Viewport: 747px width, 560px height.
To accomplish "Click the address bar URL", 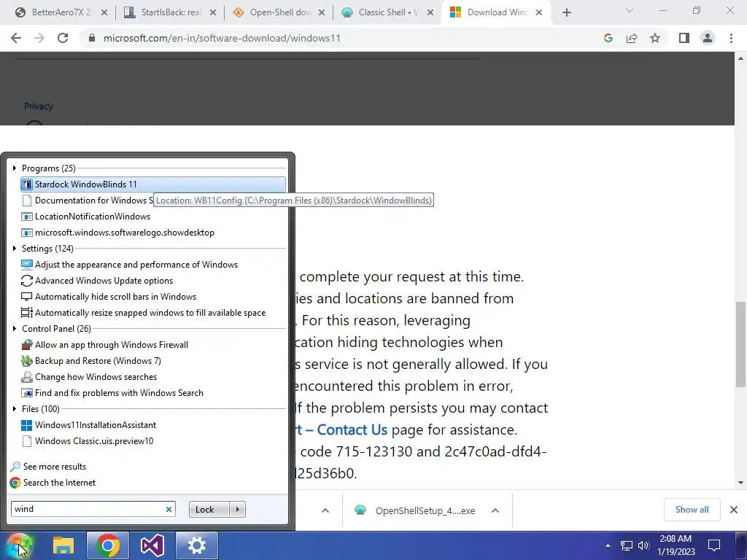I will tap(222, 38).
